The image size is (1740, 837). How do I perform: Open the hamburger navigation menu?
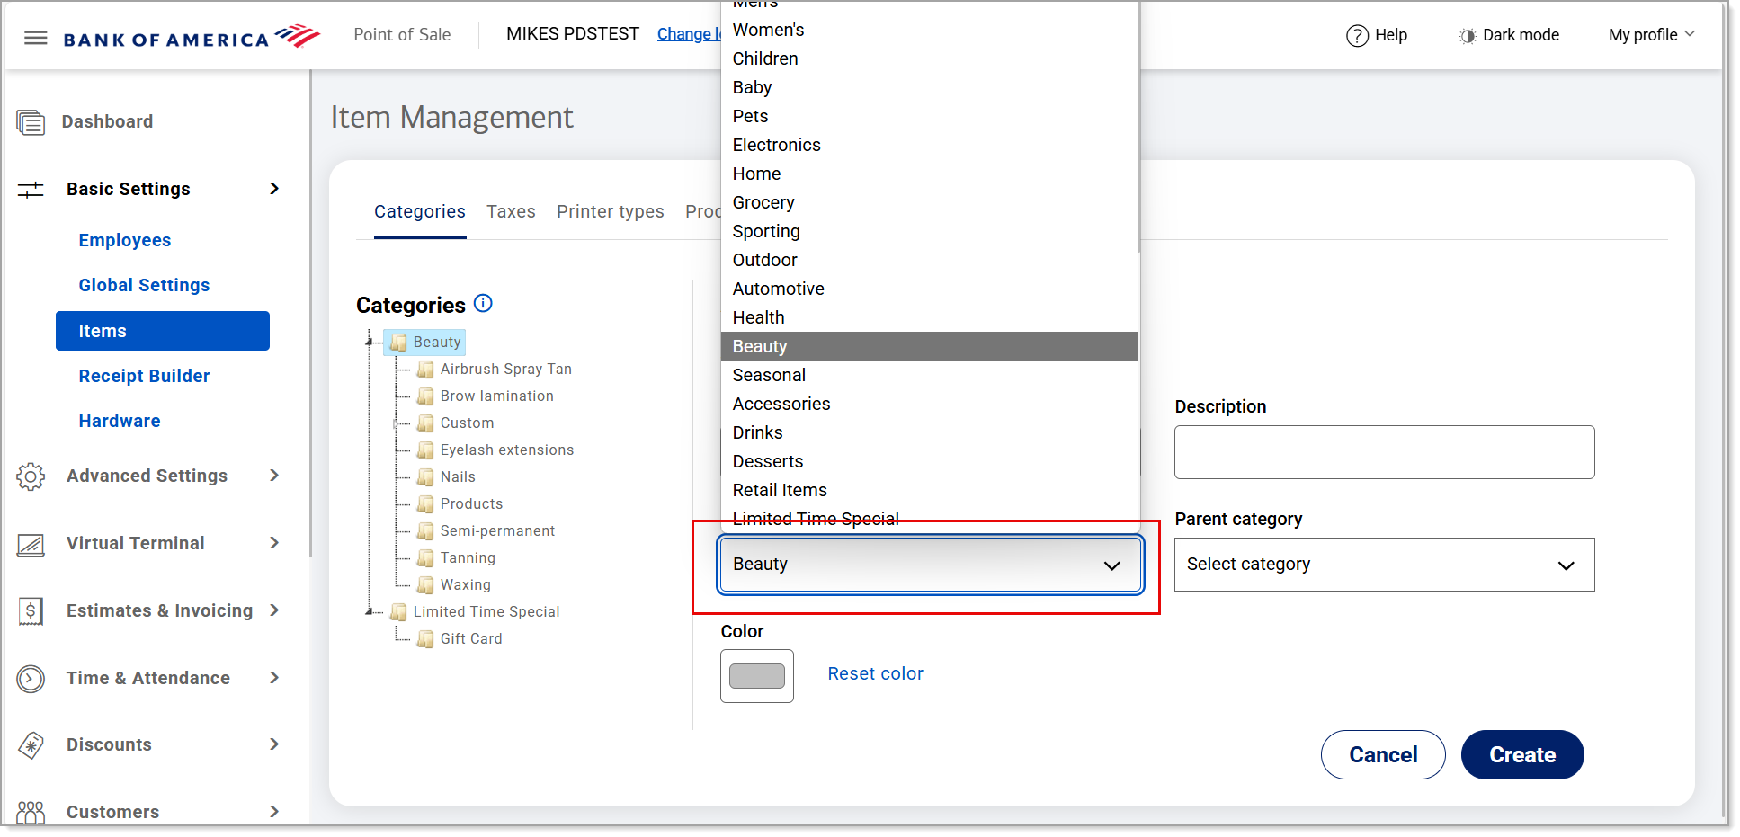36,38
